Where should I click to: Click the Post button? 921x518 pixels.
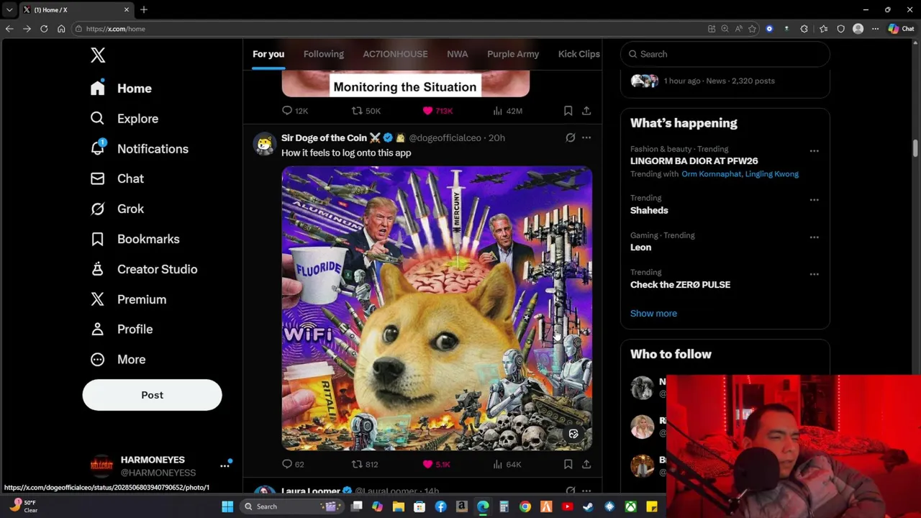click(x=152, y=395)
